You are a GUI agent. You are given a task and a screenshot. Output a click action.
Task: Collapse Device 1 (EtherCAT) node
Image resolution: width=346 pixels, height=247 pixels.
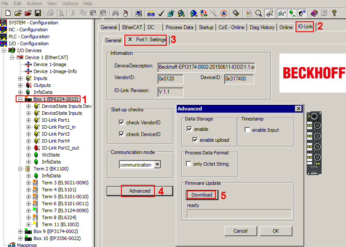(x=12, y=57)
